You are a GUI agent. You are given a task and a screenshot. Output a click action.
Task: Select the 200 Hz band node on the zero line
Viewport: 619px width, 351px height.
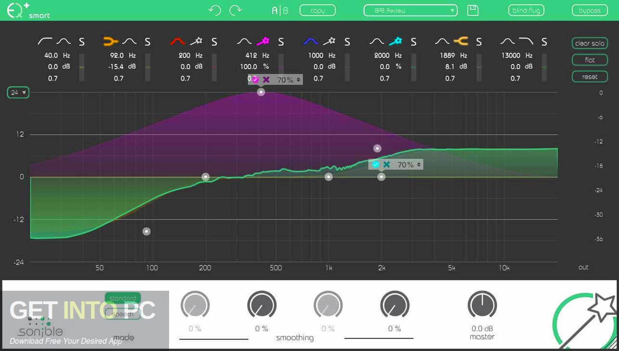click(x=206, y=177)
